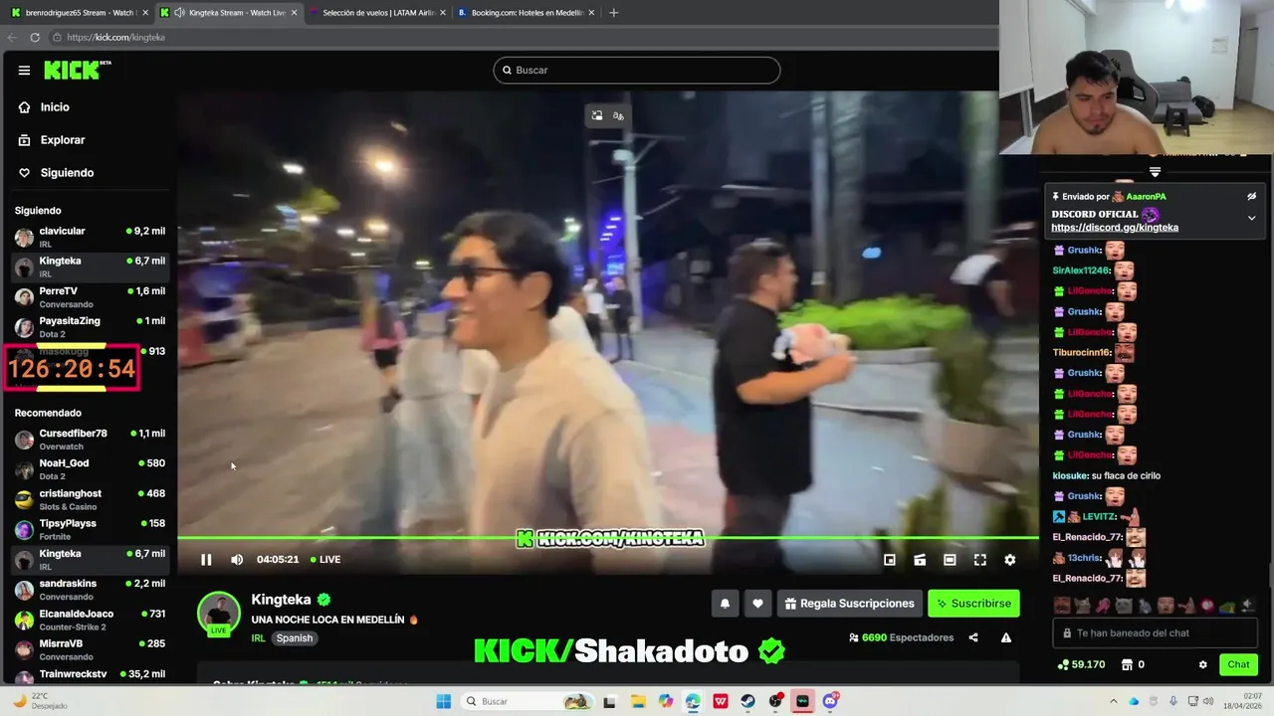Open ElcanaldeJoaco recommended channel

click(90, 620)
